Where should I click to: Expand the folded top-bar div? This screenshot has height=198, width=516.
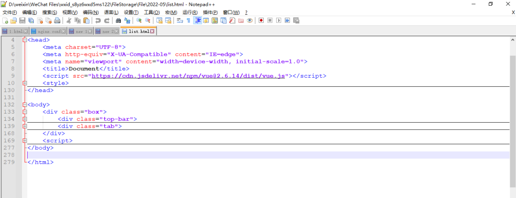24,119
